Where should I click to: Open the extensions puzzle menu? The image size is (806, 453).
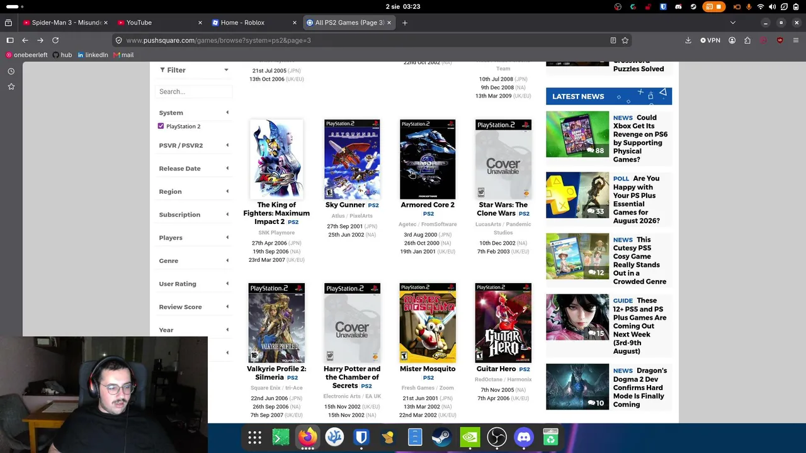(747, 40)
